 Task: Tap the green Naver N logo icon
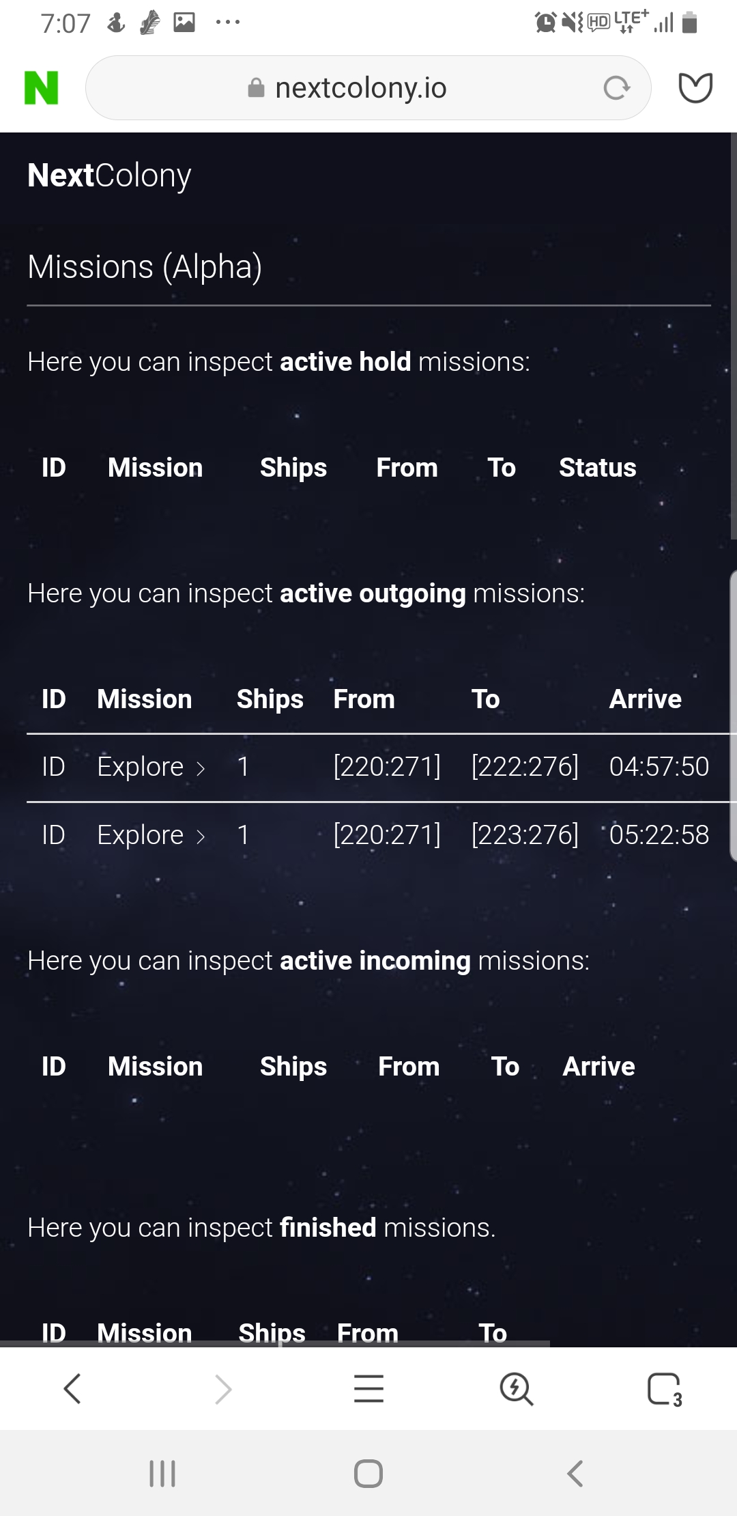42,88
